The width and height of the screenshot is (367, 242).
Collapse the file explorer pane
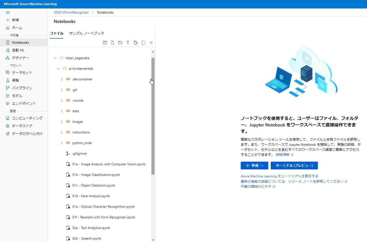151,43
